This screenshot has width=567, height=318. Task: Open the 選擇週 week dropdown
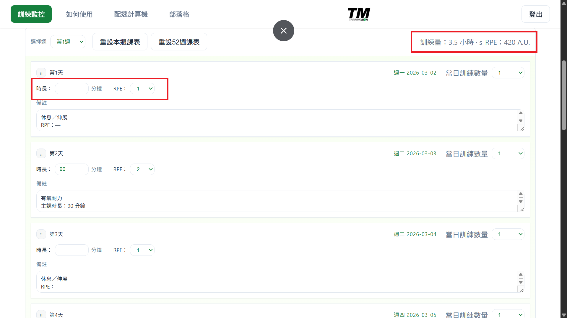[68, 42]
